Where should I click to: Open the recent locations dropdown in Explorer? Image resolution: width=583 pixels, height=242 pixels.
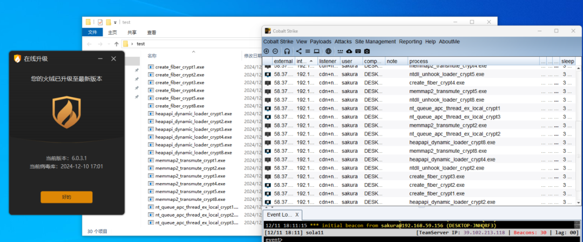[x=108, y=44]
